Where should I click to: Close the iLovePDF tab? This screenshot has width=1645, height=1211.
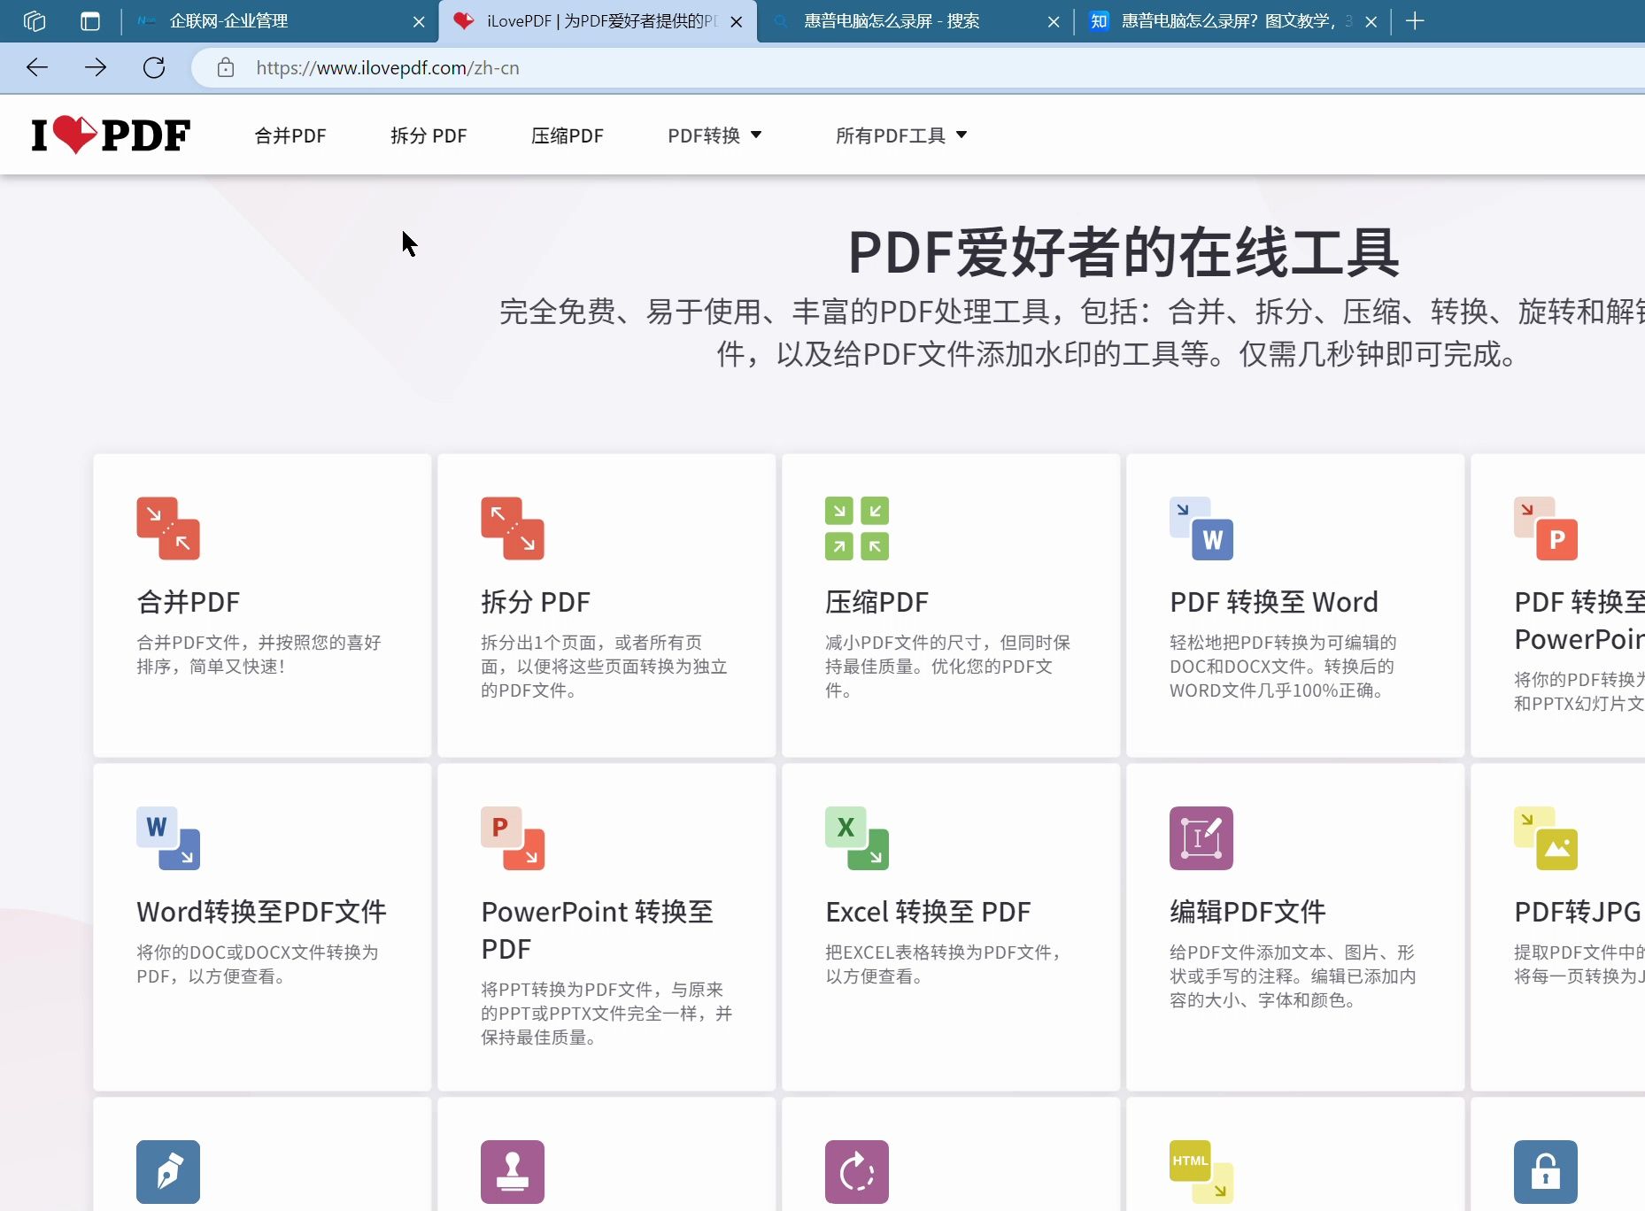click(x=737, y=22)
